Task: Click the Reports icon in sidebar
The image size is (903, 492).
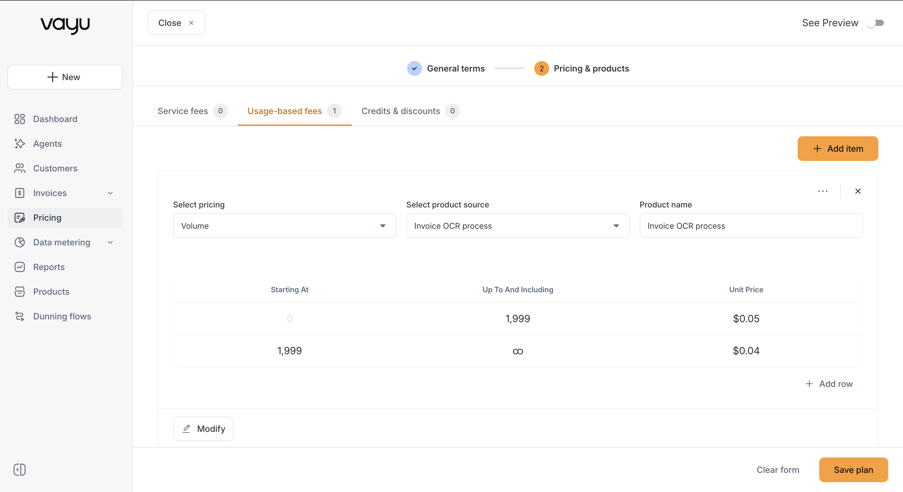Action: (x=20, y=267)
